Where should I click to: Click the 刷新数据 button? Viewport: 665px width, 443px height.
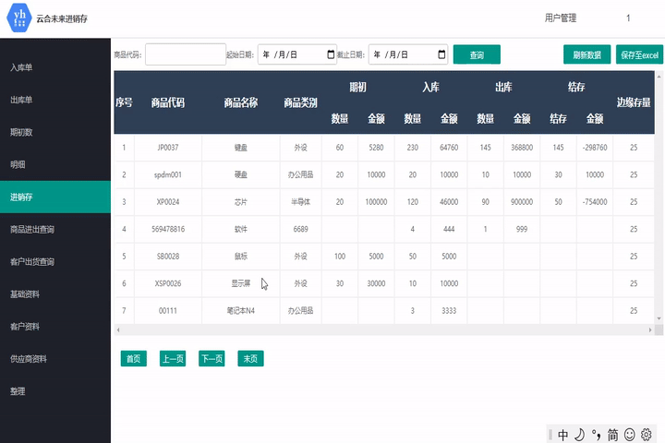tap(586, 54)
